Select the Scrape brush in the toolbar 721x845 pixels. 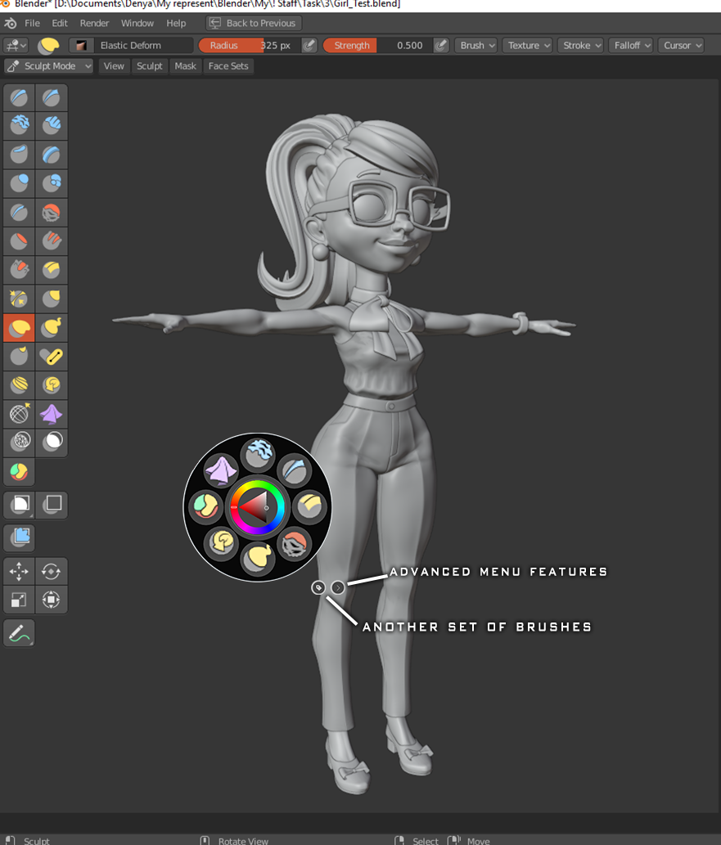pyautogui.click(x=19, y=269)
